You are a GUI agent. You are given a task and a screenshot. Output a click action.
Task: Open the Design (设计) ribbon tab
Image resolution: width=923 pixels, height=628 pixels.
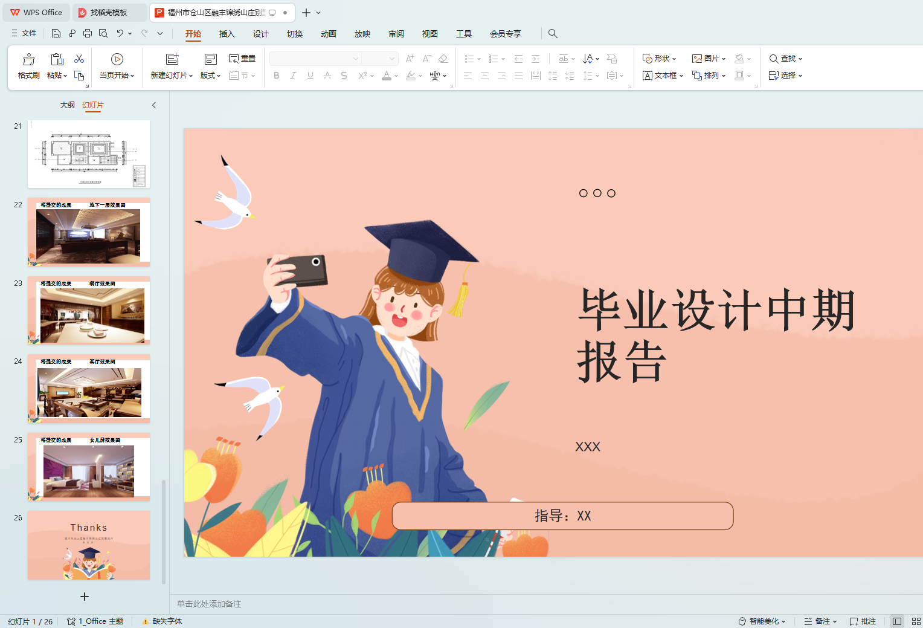(260, 34)
